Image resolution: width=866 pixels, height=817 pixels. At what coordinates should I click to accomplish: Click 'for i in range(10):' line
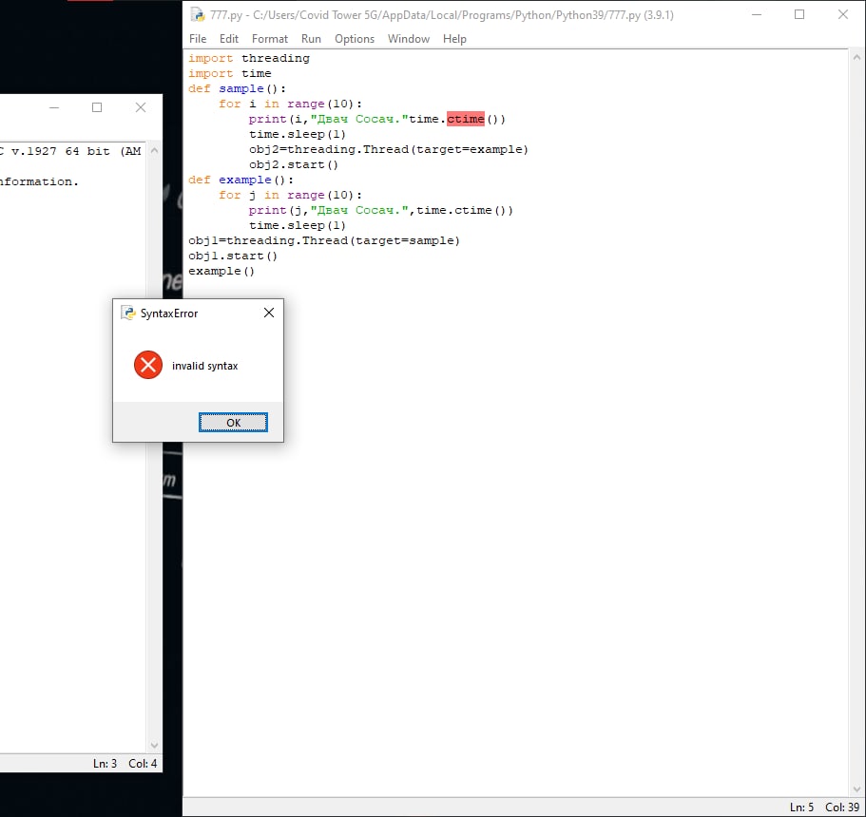click(x=291, y=104)
